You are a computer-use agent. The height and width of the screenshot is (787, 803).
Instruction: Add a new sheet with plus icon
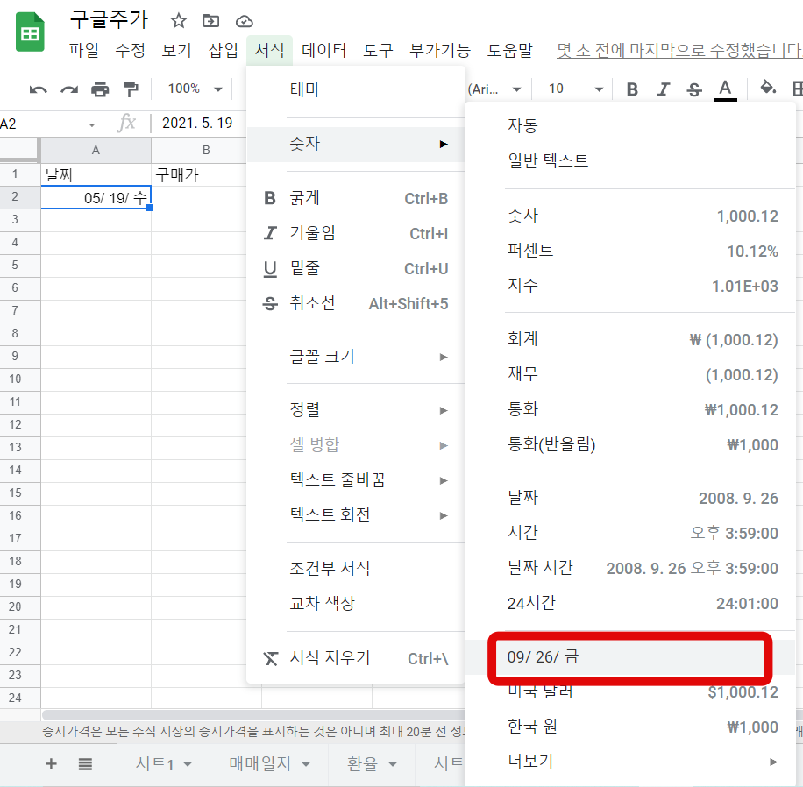point(51,764)
